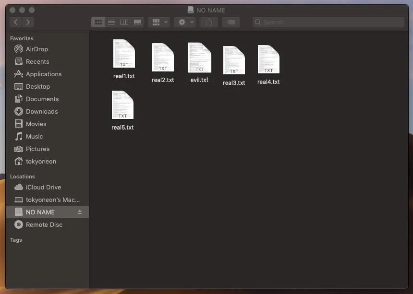The width and height of the screenshot is (413, 294).
Task: Click the evil.txt filename label
Action: (x=199, y=80)
